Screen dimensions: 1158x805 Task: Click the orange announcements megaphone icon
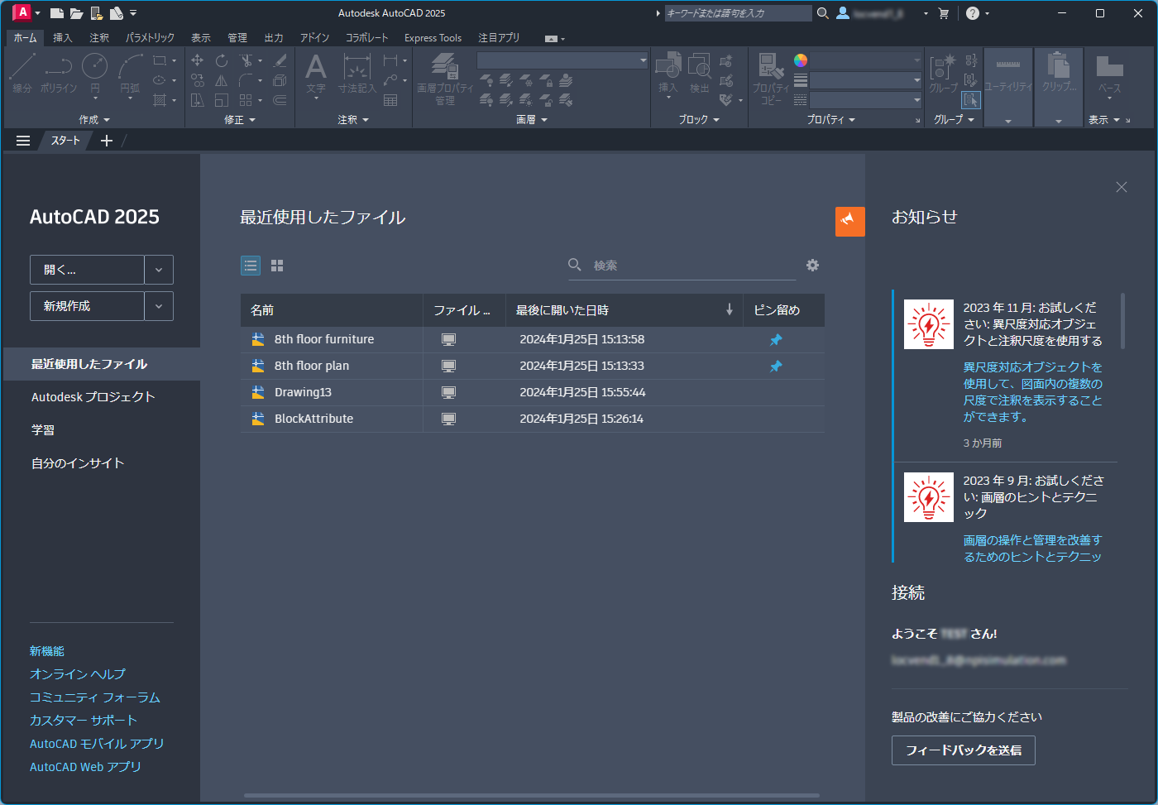click(x=850, y=222)
